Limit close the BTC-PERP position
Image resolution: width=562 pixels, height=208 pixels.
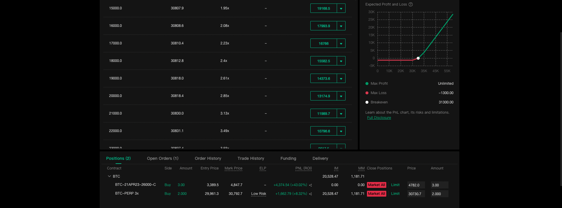(x=395, y=194)
